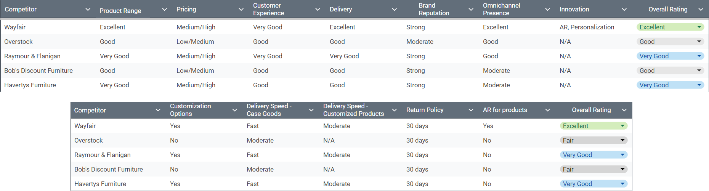This screenshot has width=709, height=191.
Task: Expand Overstock's Good overall rating dropdown
Action: pyautogui.click(x=699, y=42)
